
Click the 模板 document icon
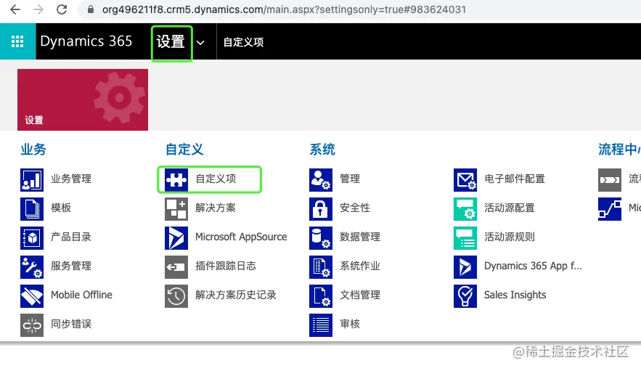click(x=32, y=208)
